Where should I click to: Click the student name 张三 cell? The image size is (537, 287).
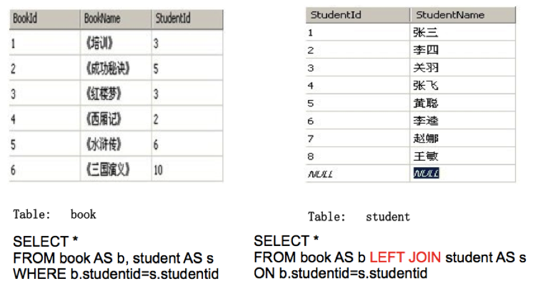click(x=426, y=32)
